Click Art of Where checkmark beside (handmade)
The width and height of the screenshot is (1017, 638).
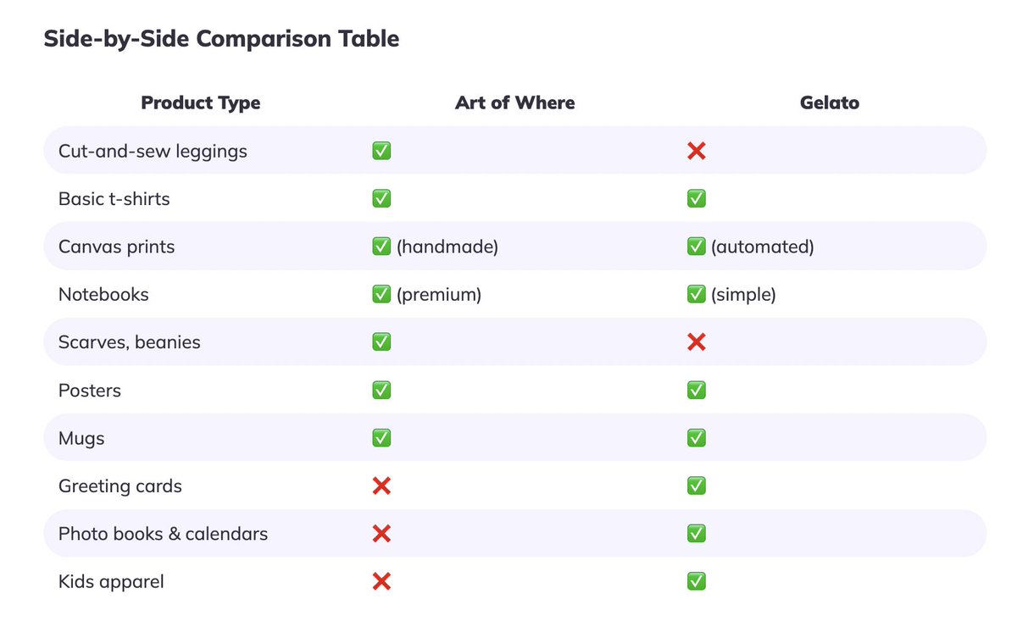click(x=381, y=247)
